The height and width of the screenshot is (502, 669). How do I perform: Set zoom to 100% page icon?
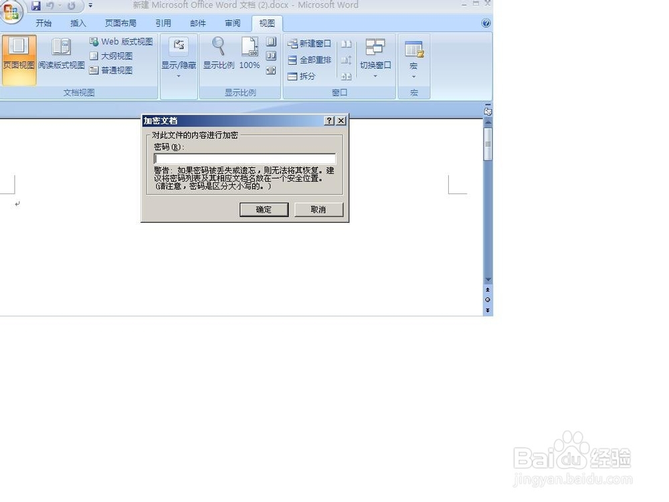250,54
